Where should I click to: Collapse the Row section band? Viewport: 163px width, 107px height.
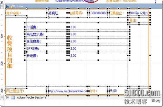pyautogui.click(x=8, y=6)
